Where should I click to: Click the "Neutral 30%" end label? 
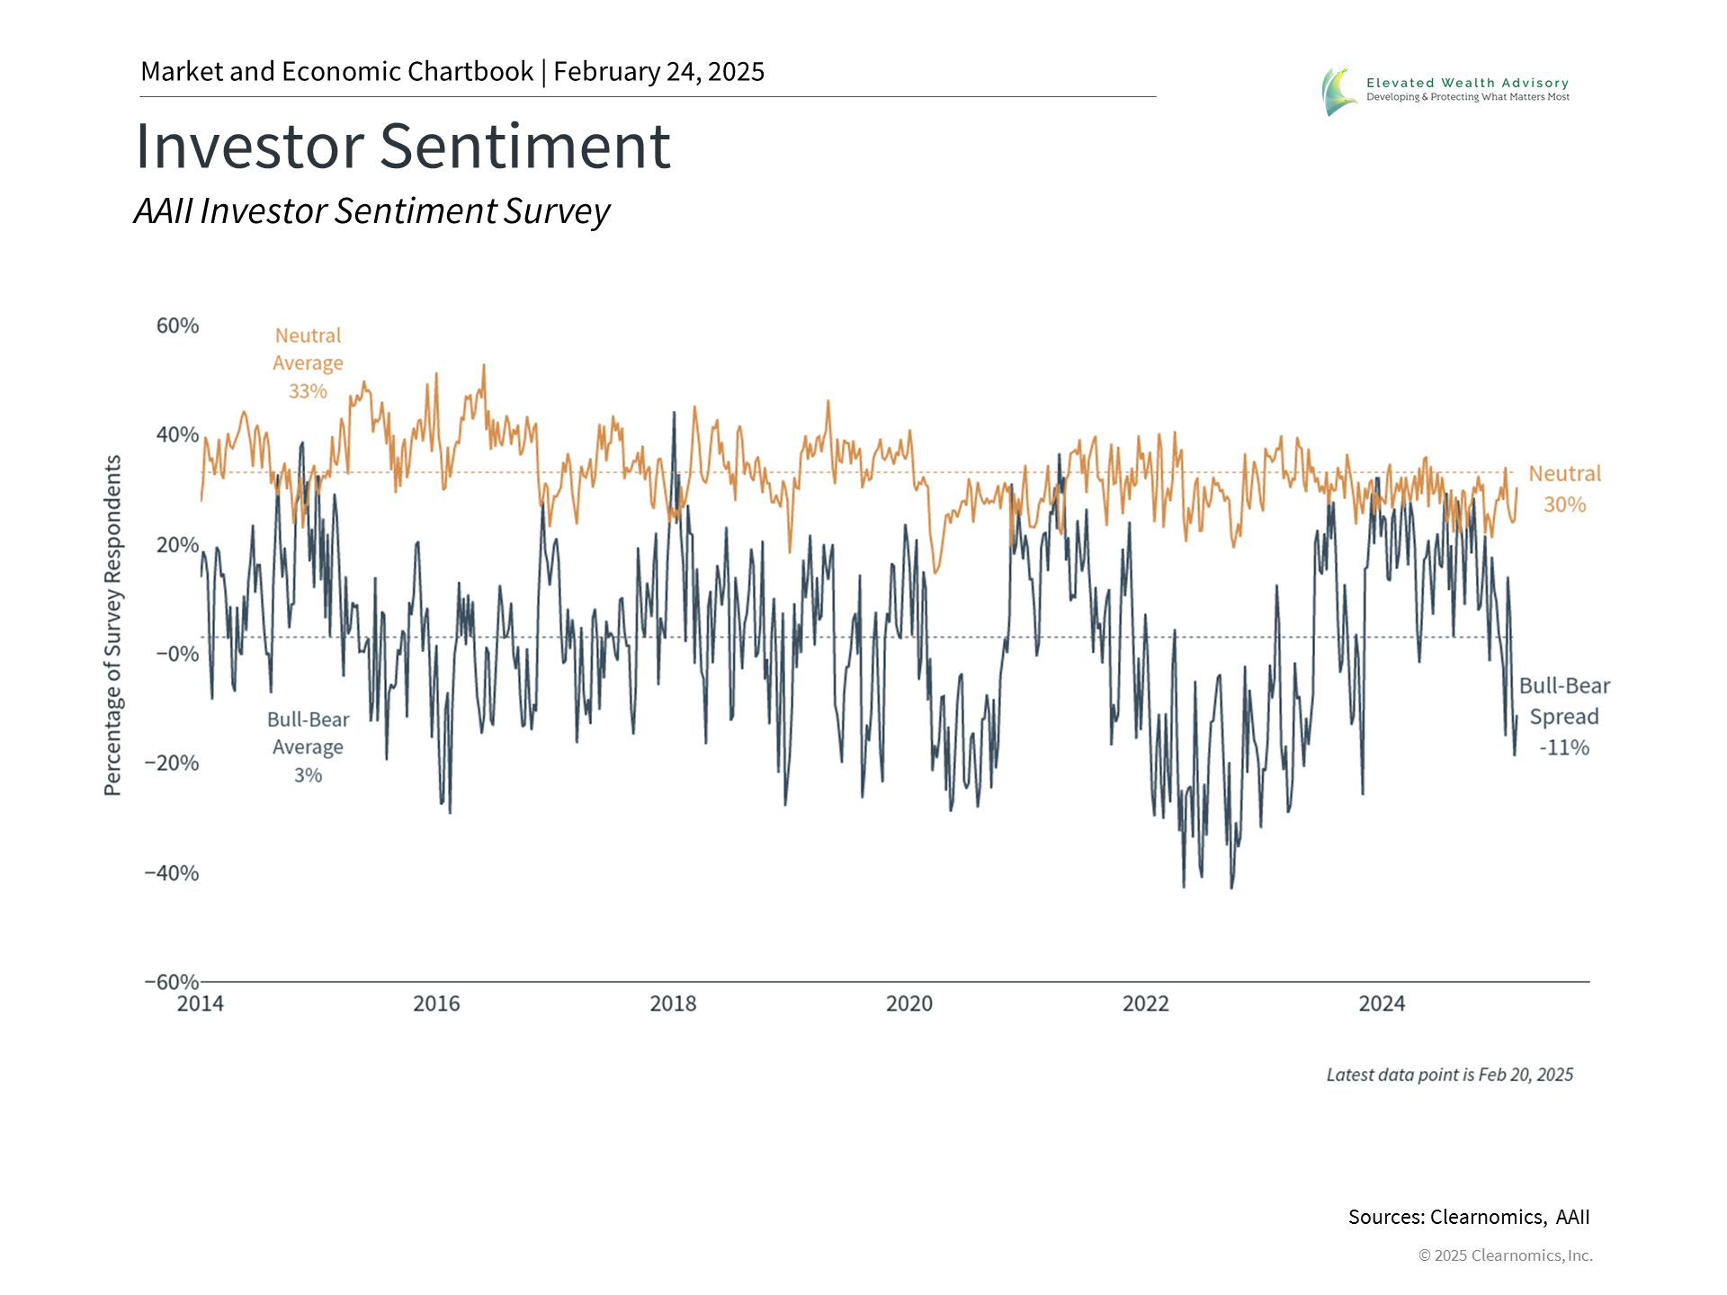[1564, 489]
